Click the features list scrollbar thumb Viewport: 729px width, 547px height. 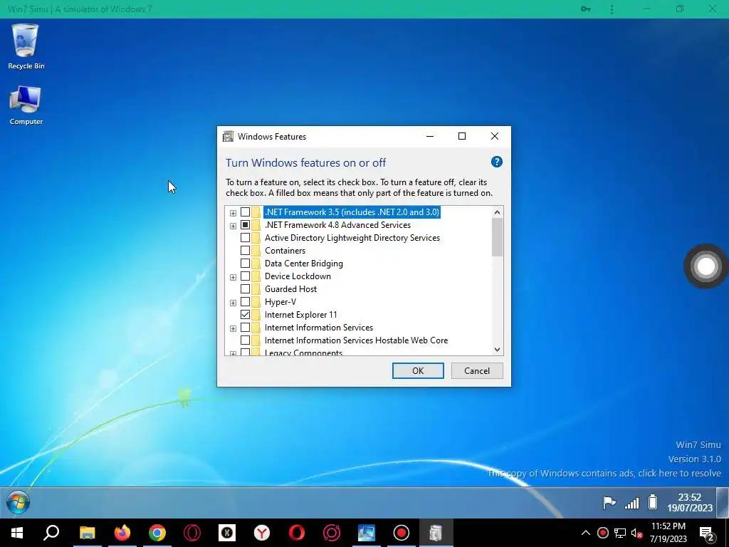point(497,237)
